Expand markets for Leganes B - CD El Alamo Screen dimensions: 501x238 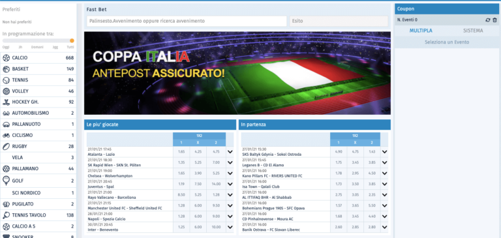(x=384, y=162)
